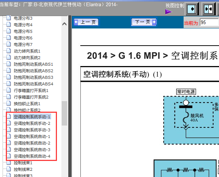Image resolution: width=219 pixels, height=177 pixels.
Task: Click the tree panel scroll-up chevron
Action: coord(64,24)
